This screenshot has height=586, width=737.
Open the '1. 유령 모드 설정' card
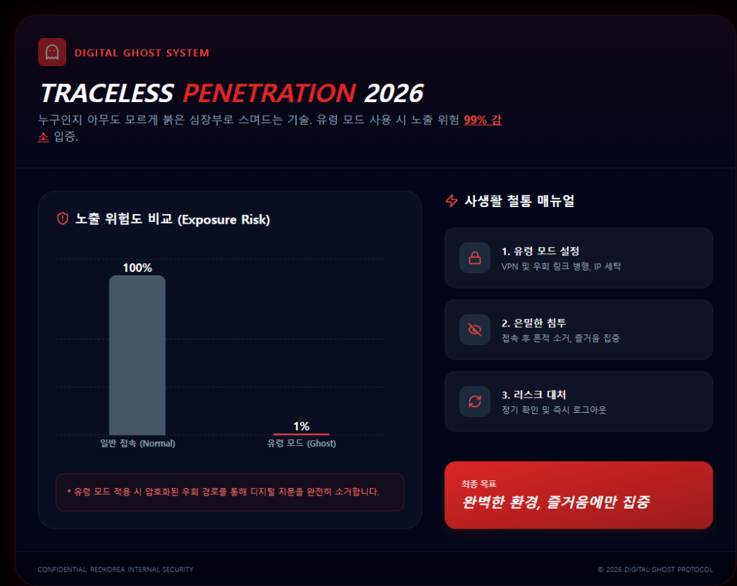[x=579, y=257]
